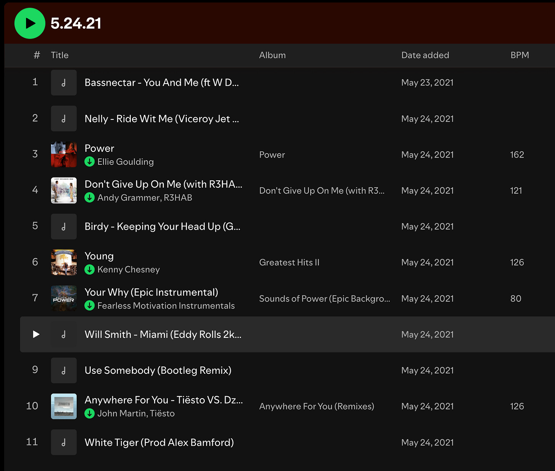Screen dimensions: 555x471
Task: Click track number 11 for White Tiger
Action: pos(32,442)
